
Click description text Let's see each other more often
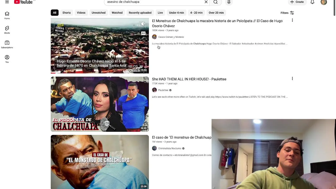(220, 97)
